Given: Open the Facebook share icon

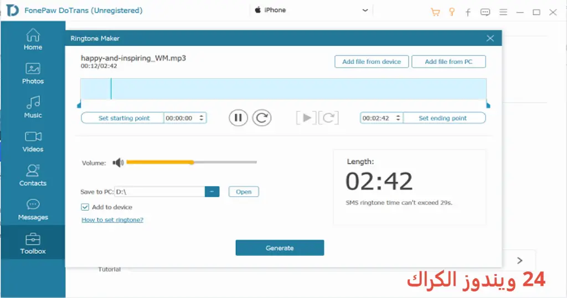Looking at the screenshot, I should [x=468, y=12].
